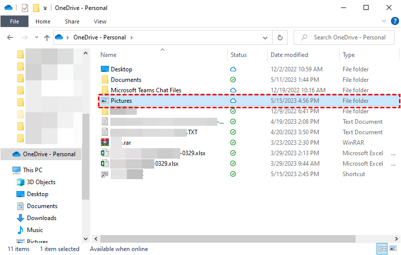Switch to Details view layout icon
Screen dimensions: 401x255
pyautogui.click(x=382, y=249)
